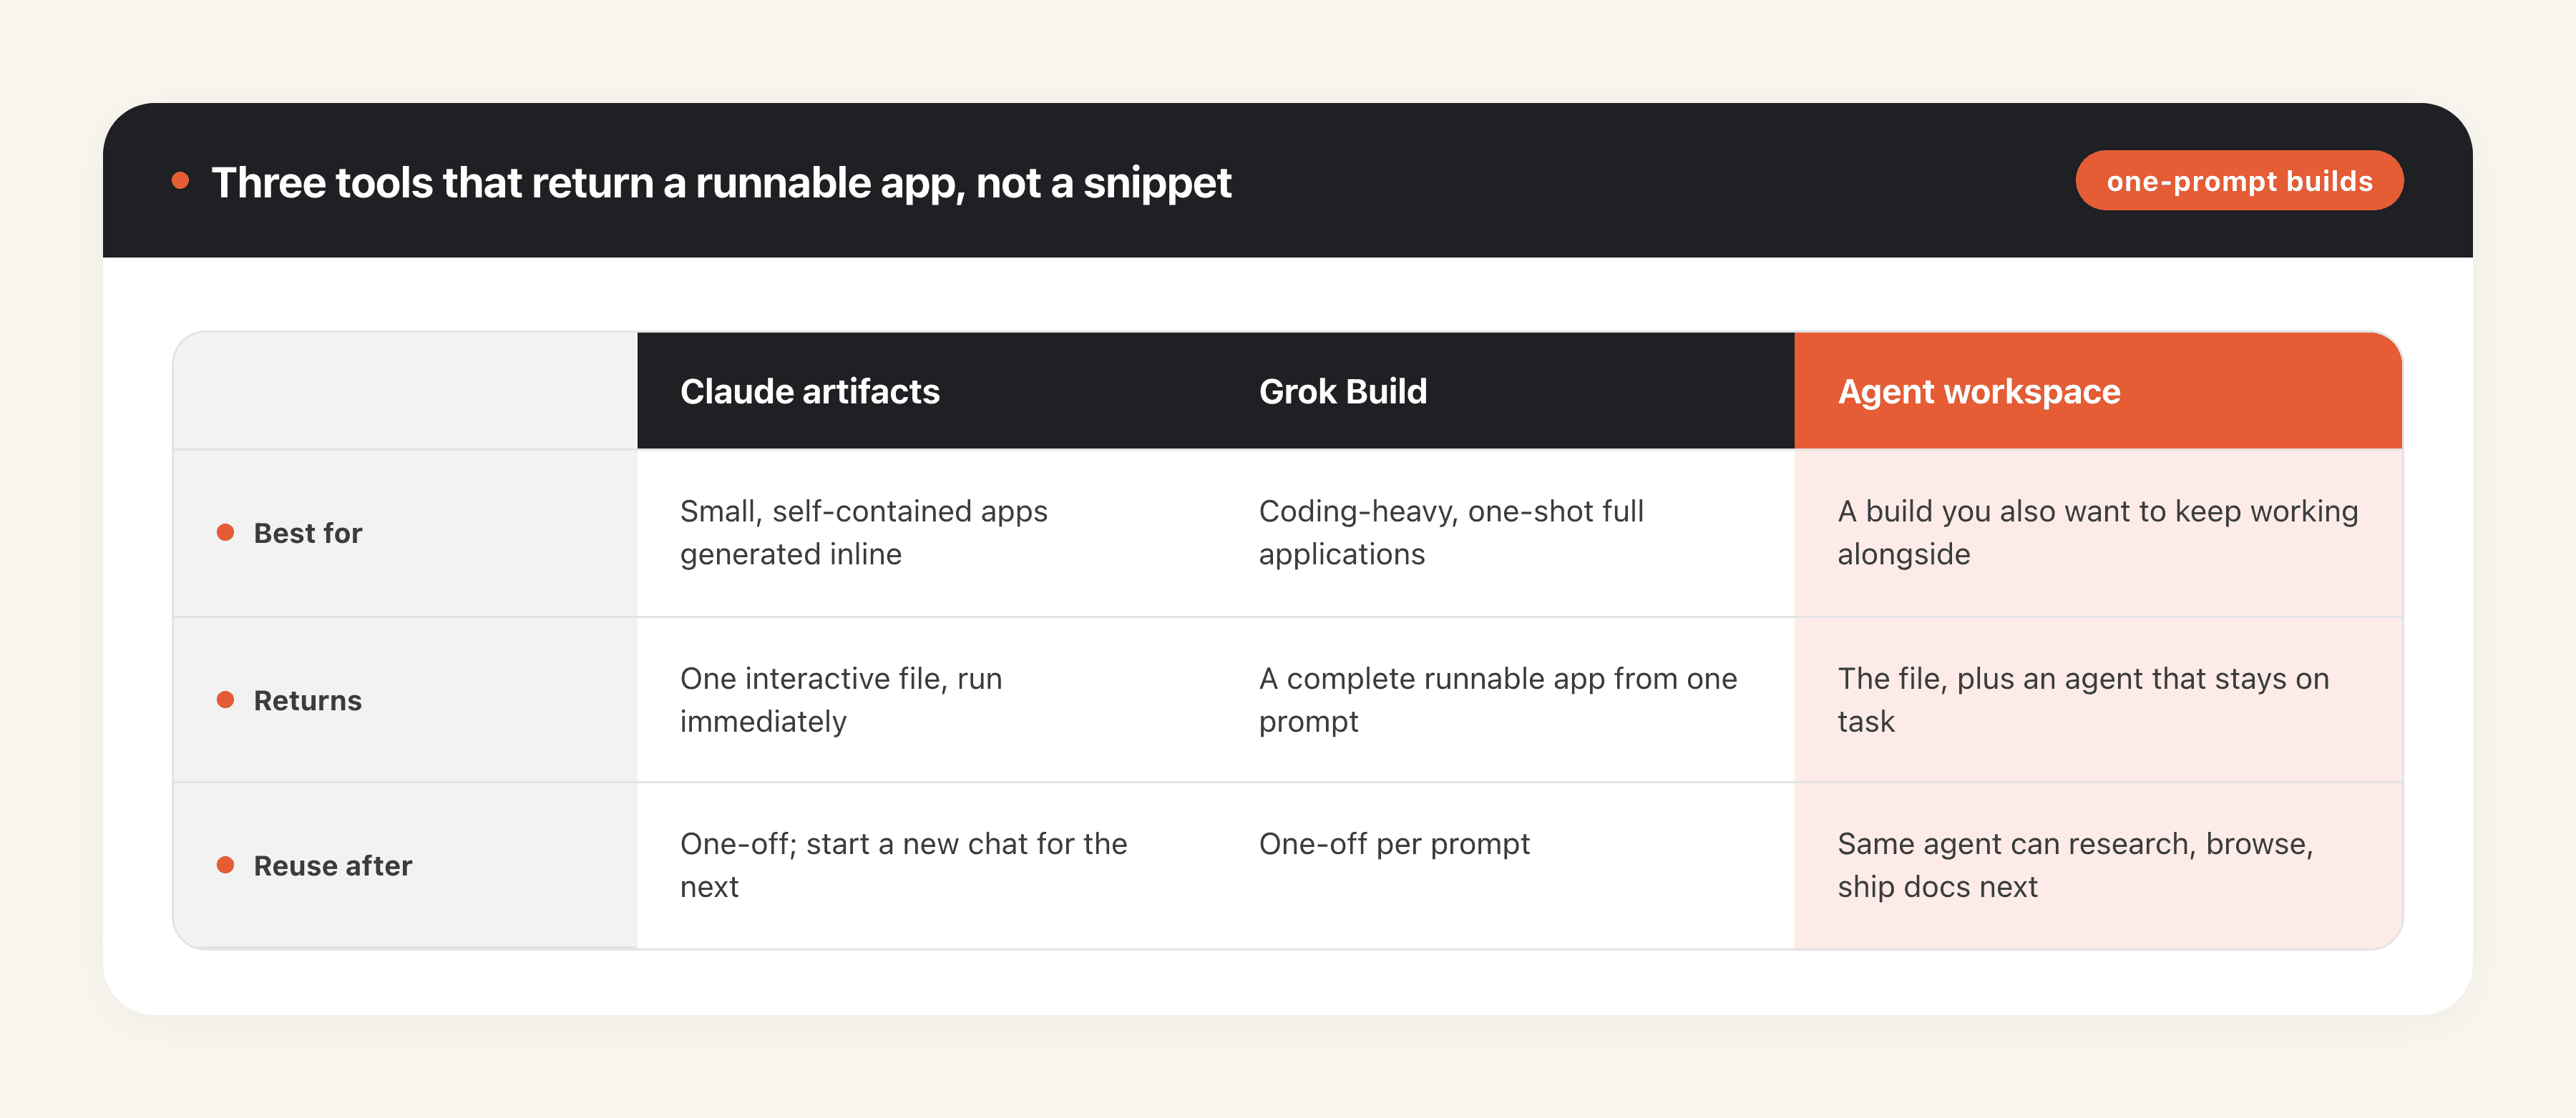Click cell 'One-off per prompt'
The width and height of the screenshot is (2576, 1118).
click(1505, 866)
